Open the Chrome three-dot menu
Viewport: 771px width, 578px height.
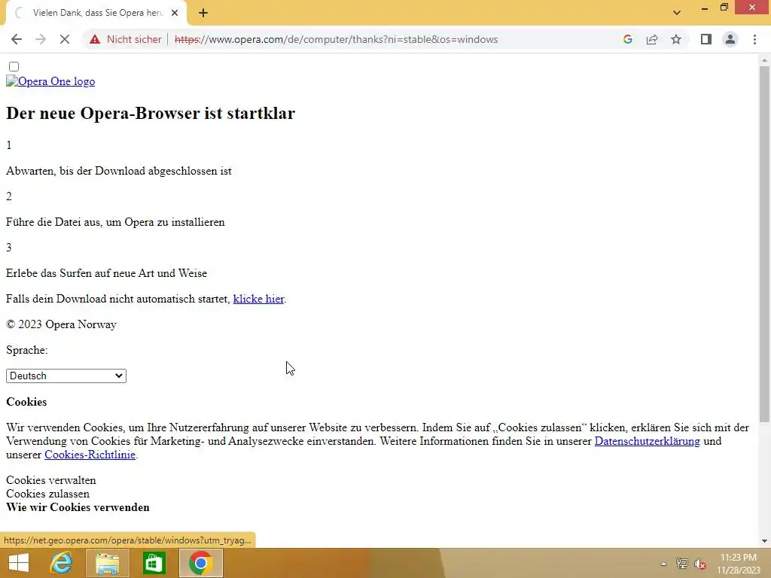(x=754, y=39)
